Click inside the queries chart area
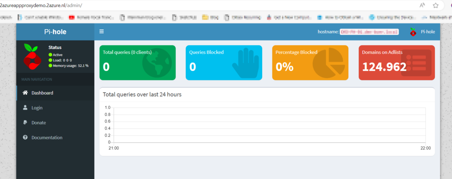 pos(270,125)
